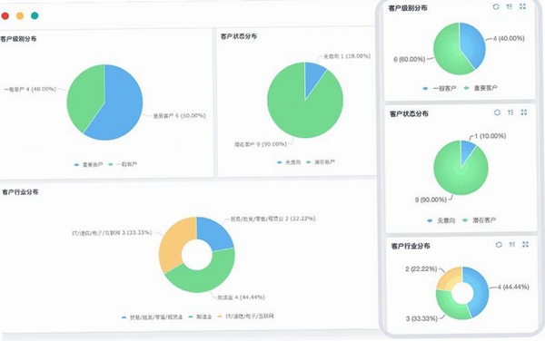
Task: Toggle IT/通信/电子/互联网 legend entry in donut chart
Action: [x=245, y=317]
